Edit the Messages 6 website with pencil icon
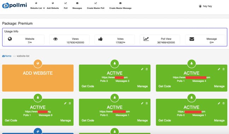This screenshot has width=229, height=134. 65,103
